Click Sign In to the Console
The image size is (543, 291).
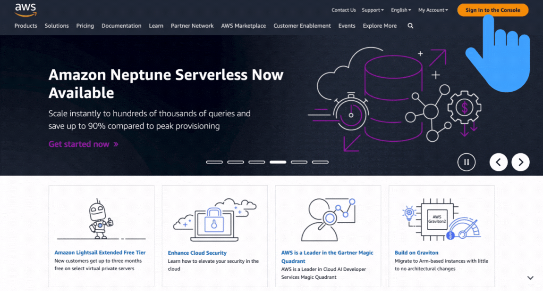[x=492, y=9]
